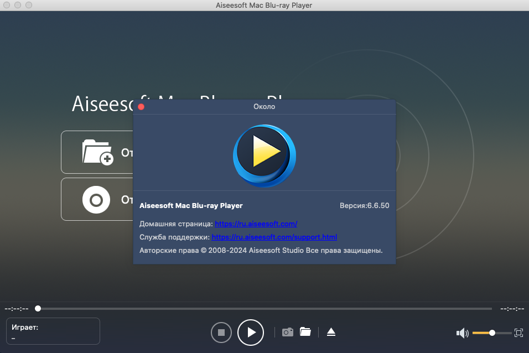Click the Blu-ray player logo in the About dialog
The width and height of the screenshot is (529, 353).
coord(264,156)
